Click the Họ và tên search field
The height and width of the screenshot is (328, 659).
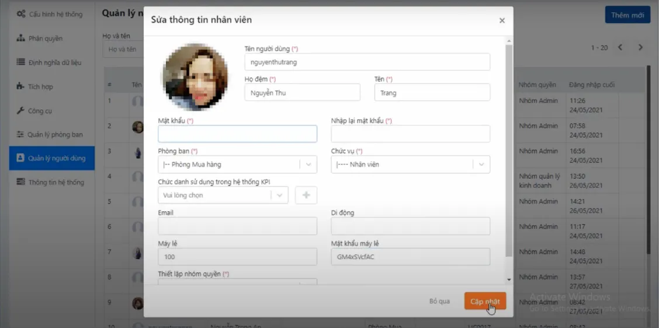pyautogui.click(x=123, y=50)
